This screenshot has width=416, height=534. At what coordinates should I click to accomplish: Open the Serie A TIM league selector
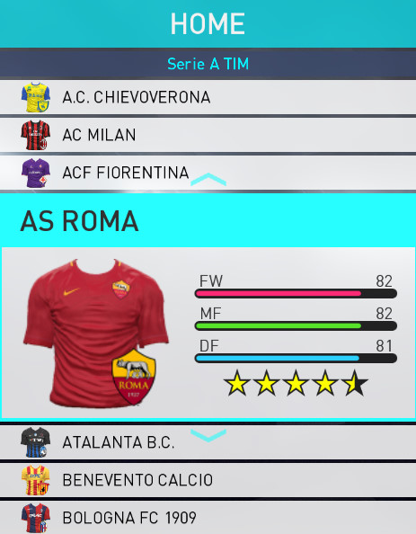click(208, 64)
